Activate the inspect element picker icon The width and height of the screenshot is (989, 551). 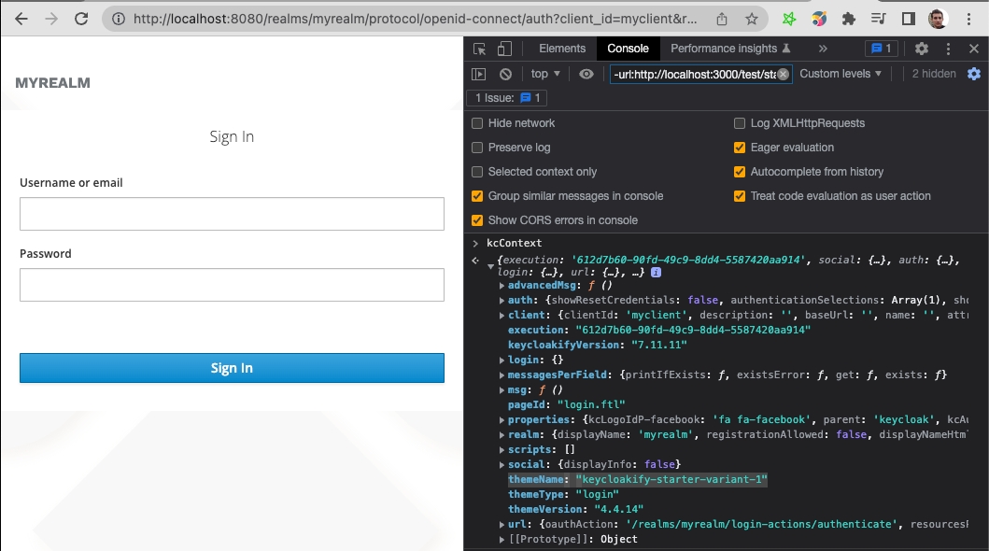click(x=480, y=49)
